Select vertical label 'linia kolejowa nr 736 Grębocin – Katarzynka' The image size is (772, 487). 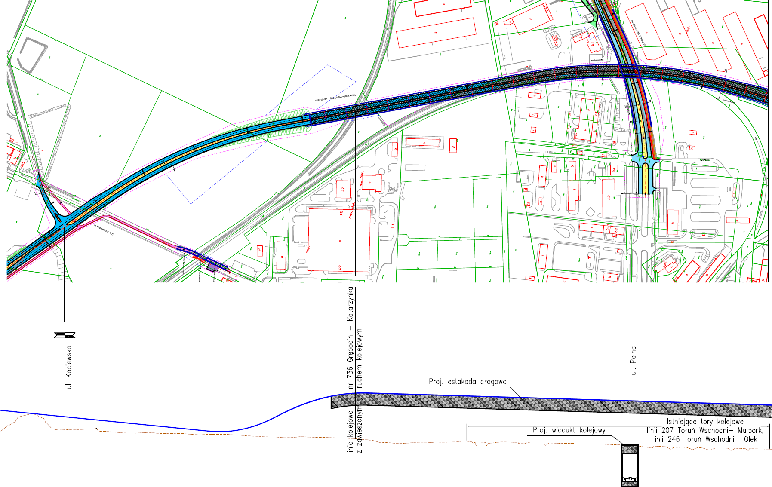(x=350, y=370)
